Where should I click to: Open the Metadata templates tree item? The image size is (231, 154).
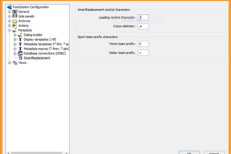(x=46, y=44)
